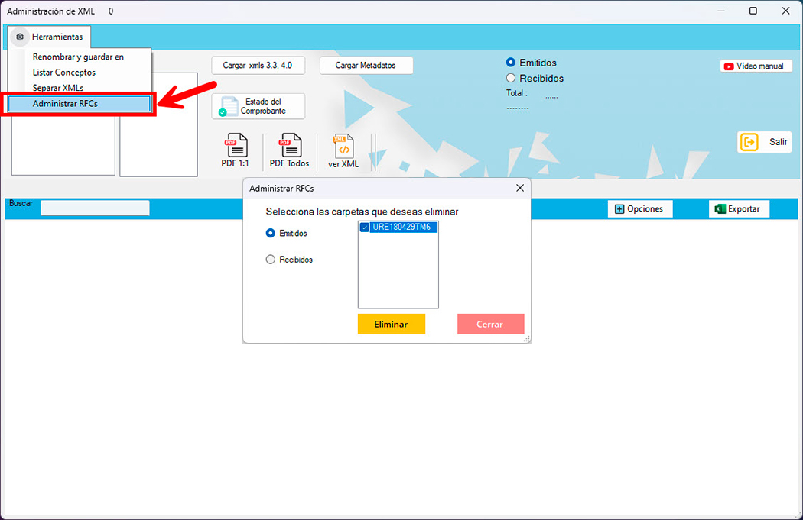Viewport: 803px width, 520px height.
Task: Click the Salir exit button
Action: click(764, 142)
